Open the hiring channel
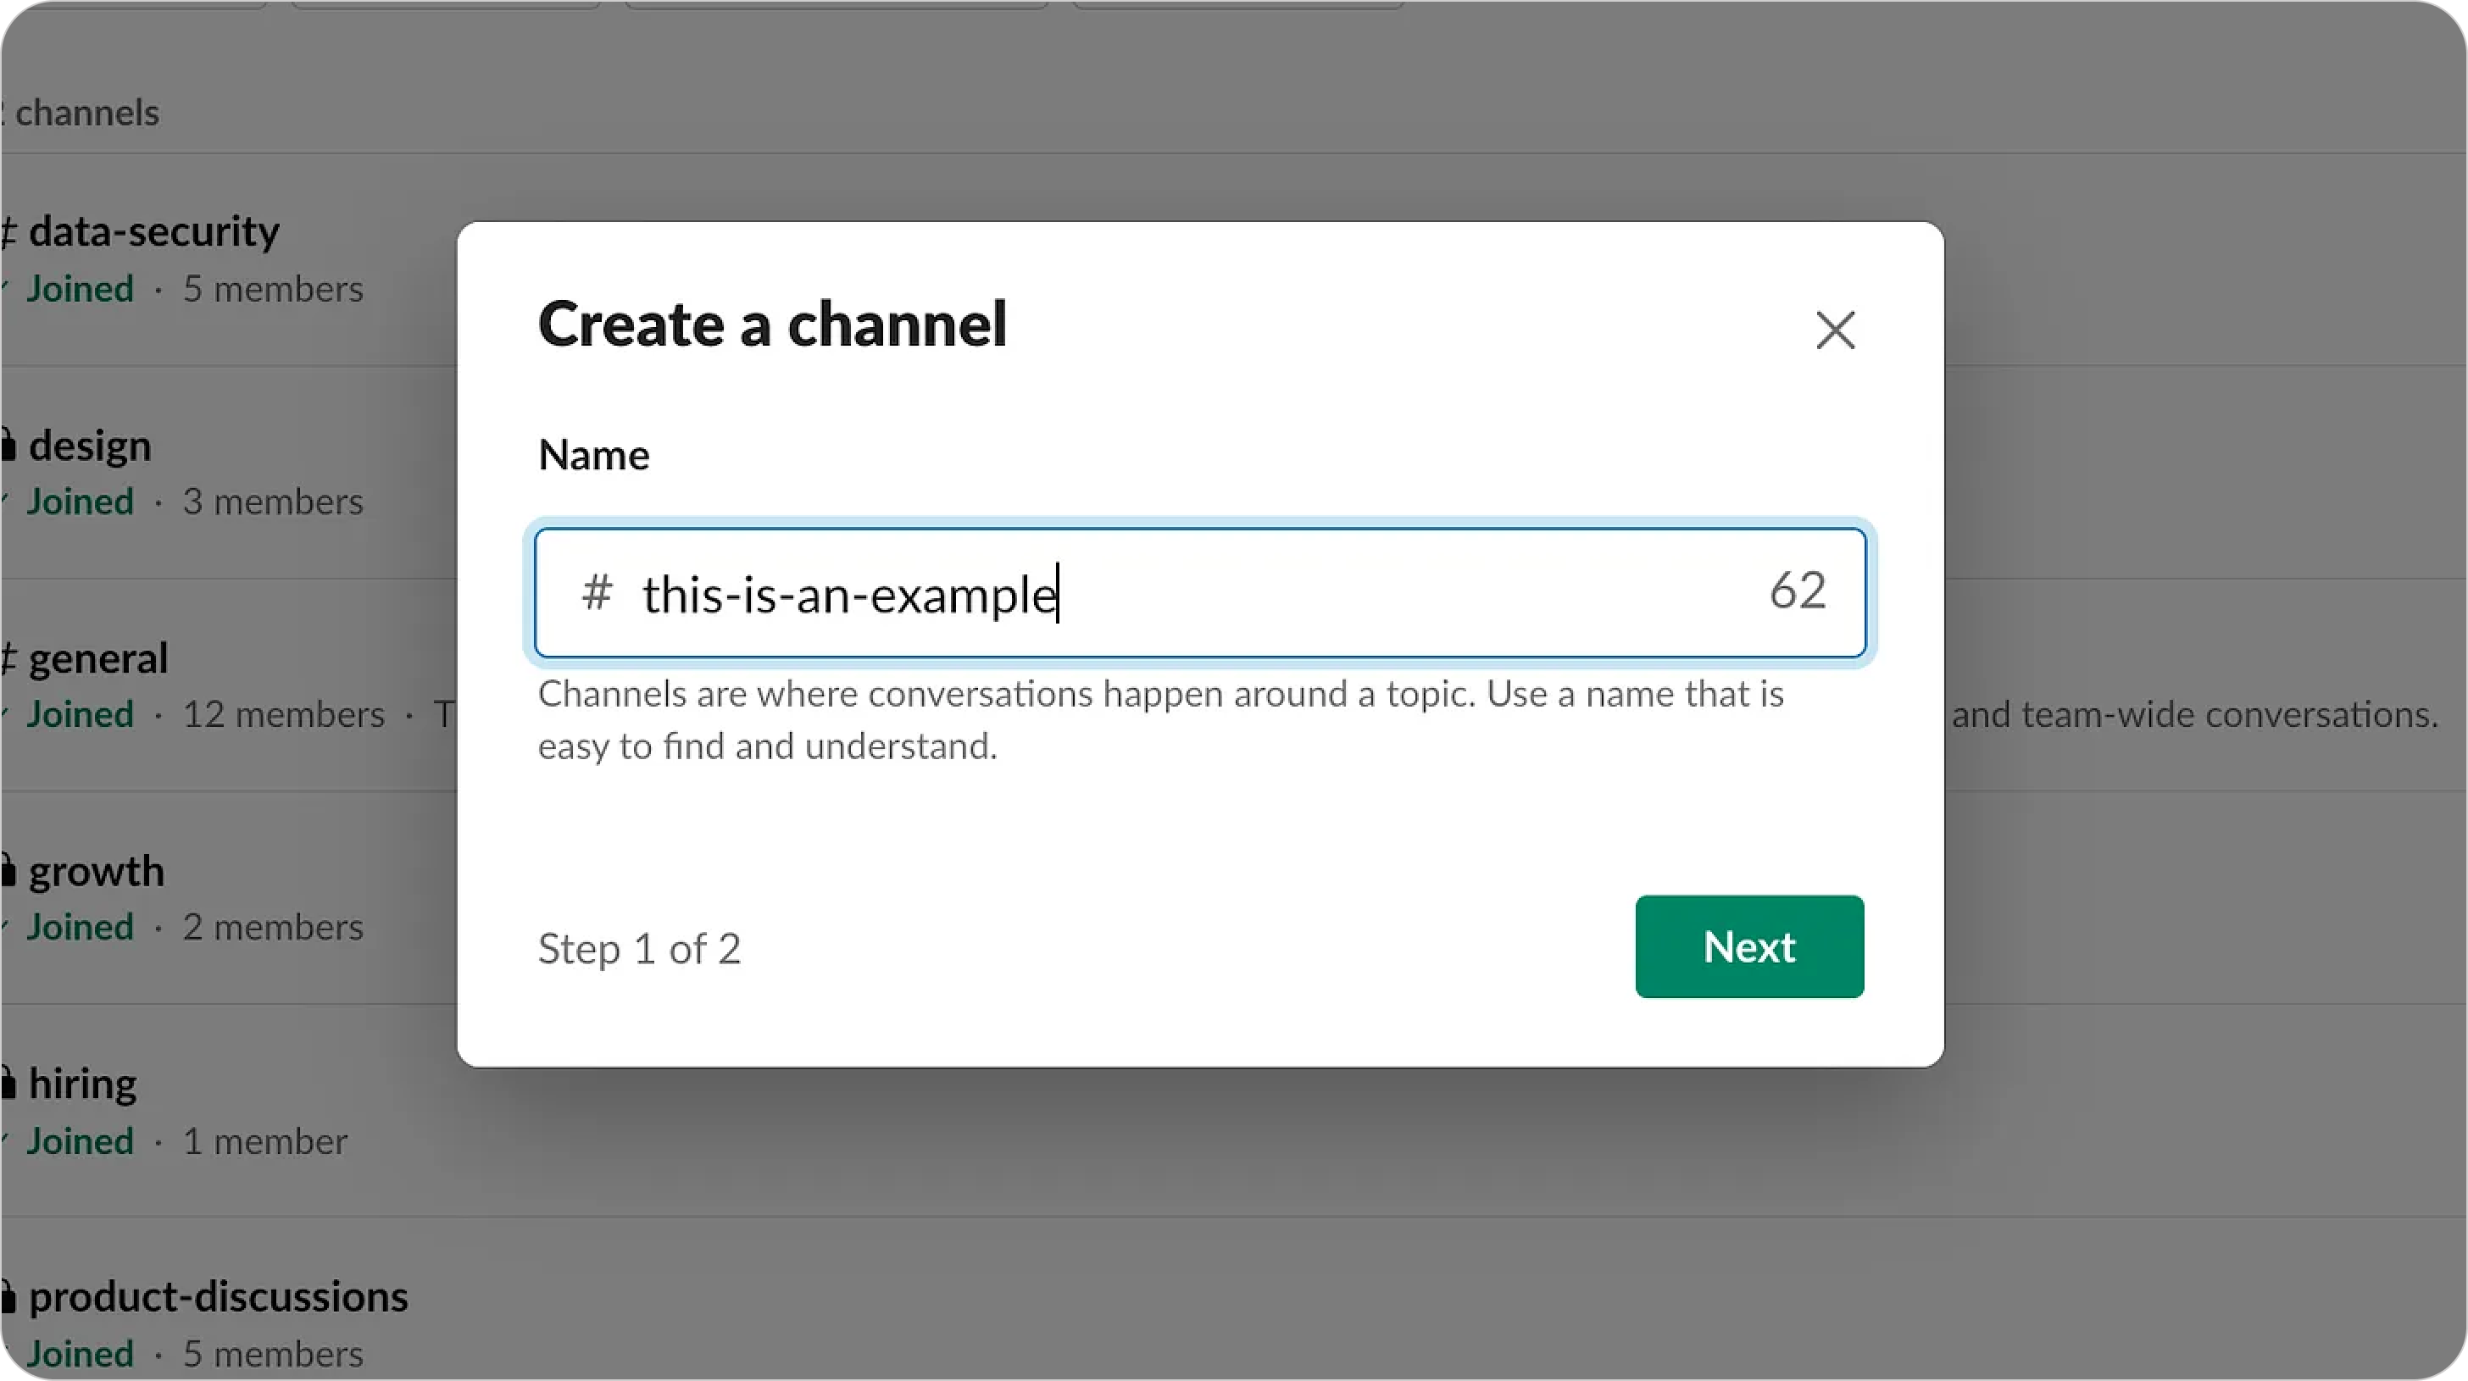This screenshot has height=1381, width=2468. 82,1084
